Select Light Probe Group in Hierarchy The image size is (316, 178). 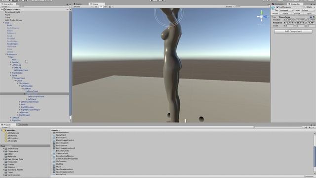point(13,20)
